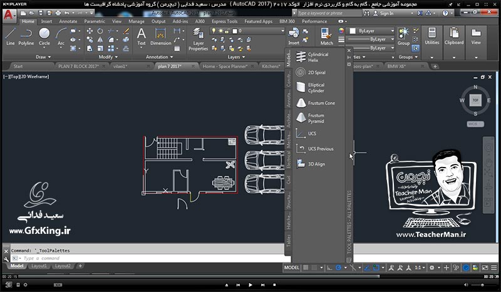
Task: Click the player stop button
Action: pos(274,284)
